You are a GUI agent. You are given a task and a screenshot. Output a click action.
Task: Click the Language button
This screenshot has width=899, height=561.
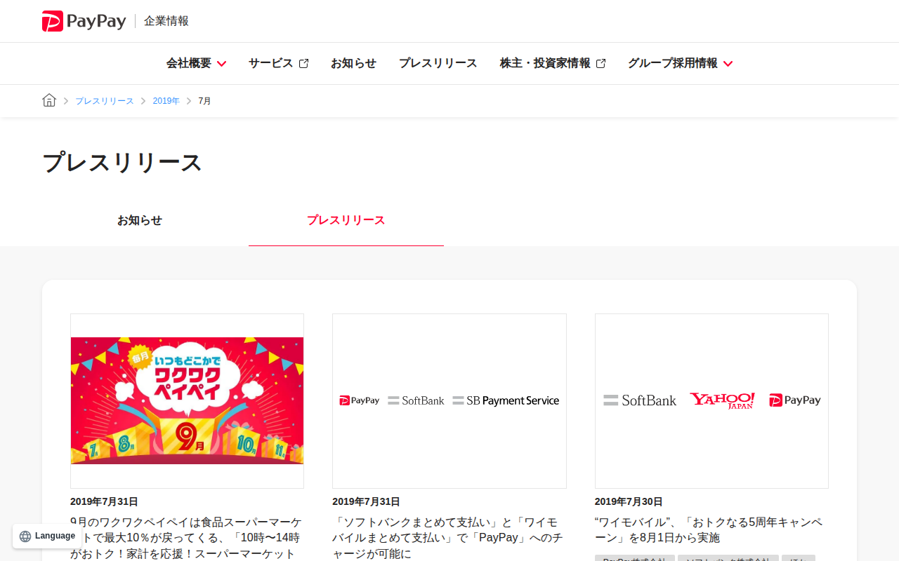click(47, 536)
